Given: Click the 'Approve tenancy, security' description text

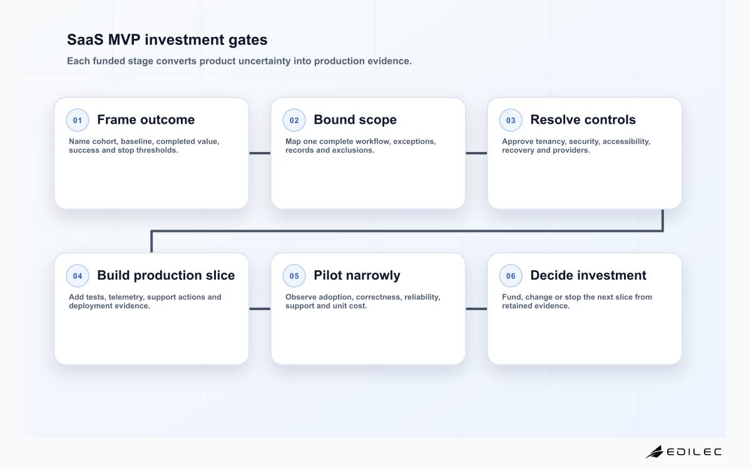Looking at the screenshot, I should [576, 146].
